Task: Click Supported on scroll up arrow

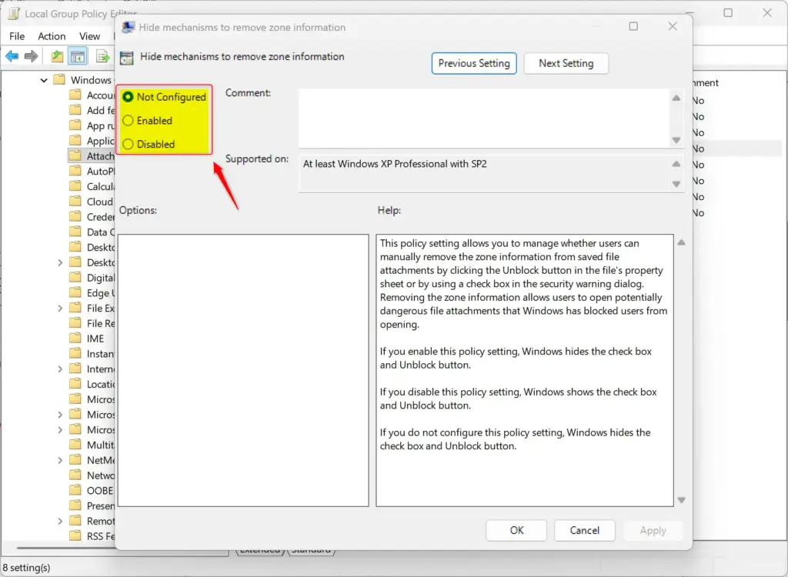Action: coord(676,164)
